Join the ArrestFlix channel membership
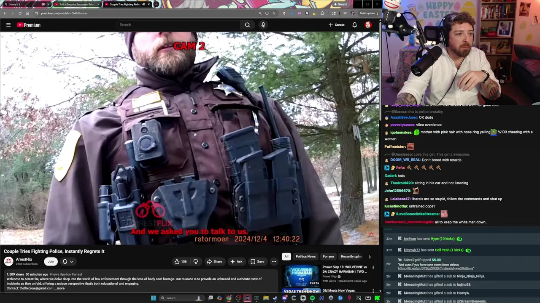Viewport: 540px width, 303px height. click(x=51, y=261)
